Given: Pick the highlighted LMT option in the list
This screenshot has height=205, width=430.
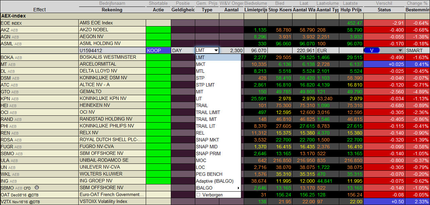Looking at the screenshot, I should (218, 57).
